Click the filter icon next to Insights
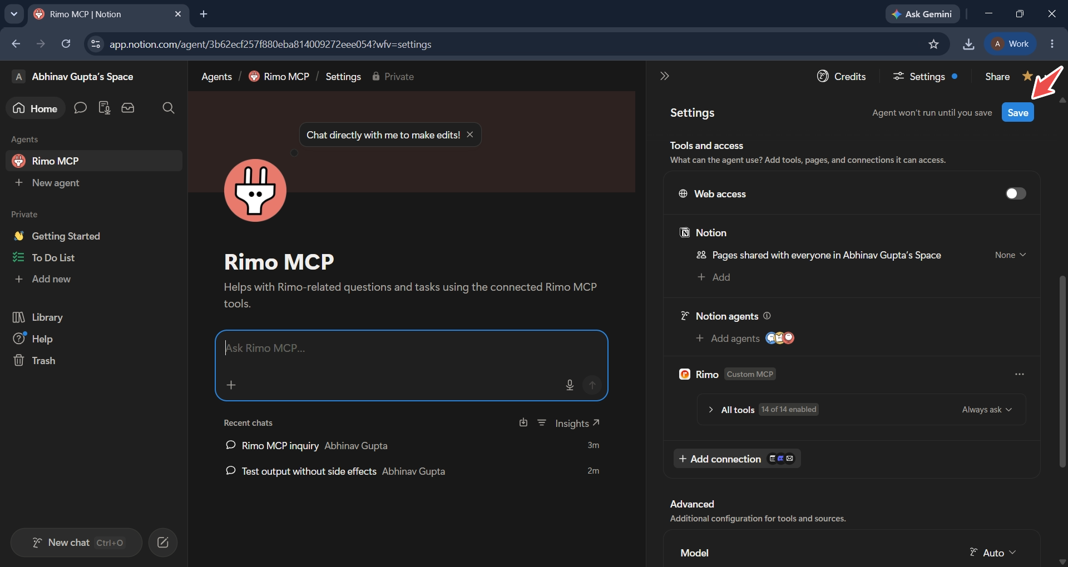Image resolution: width=1068 pixels, height=567 pixels. pos(542,422)
